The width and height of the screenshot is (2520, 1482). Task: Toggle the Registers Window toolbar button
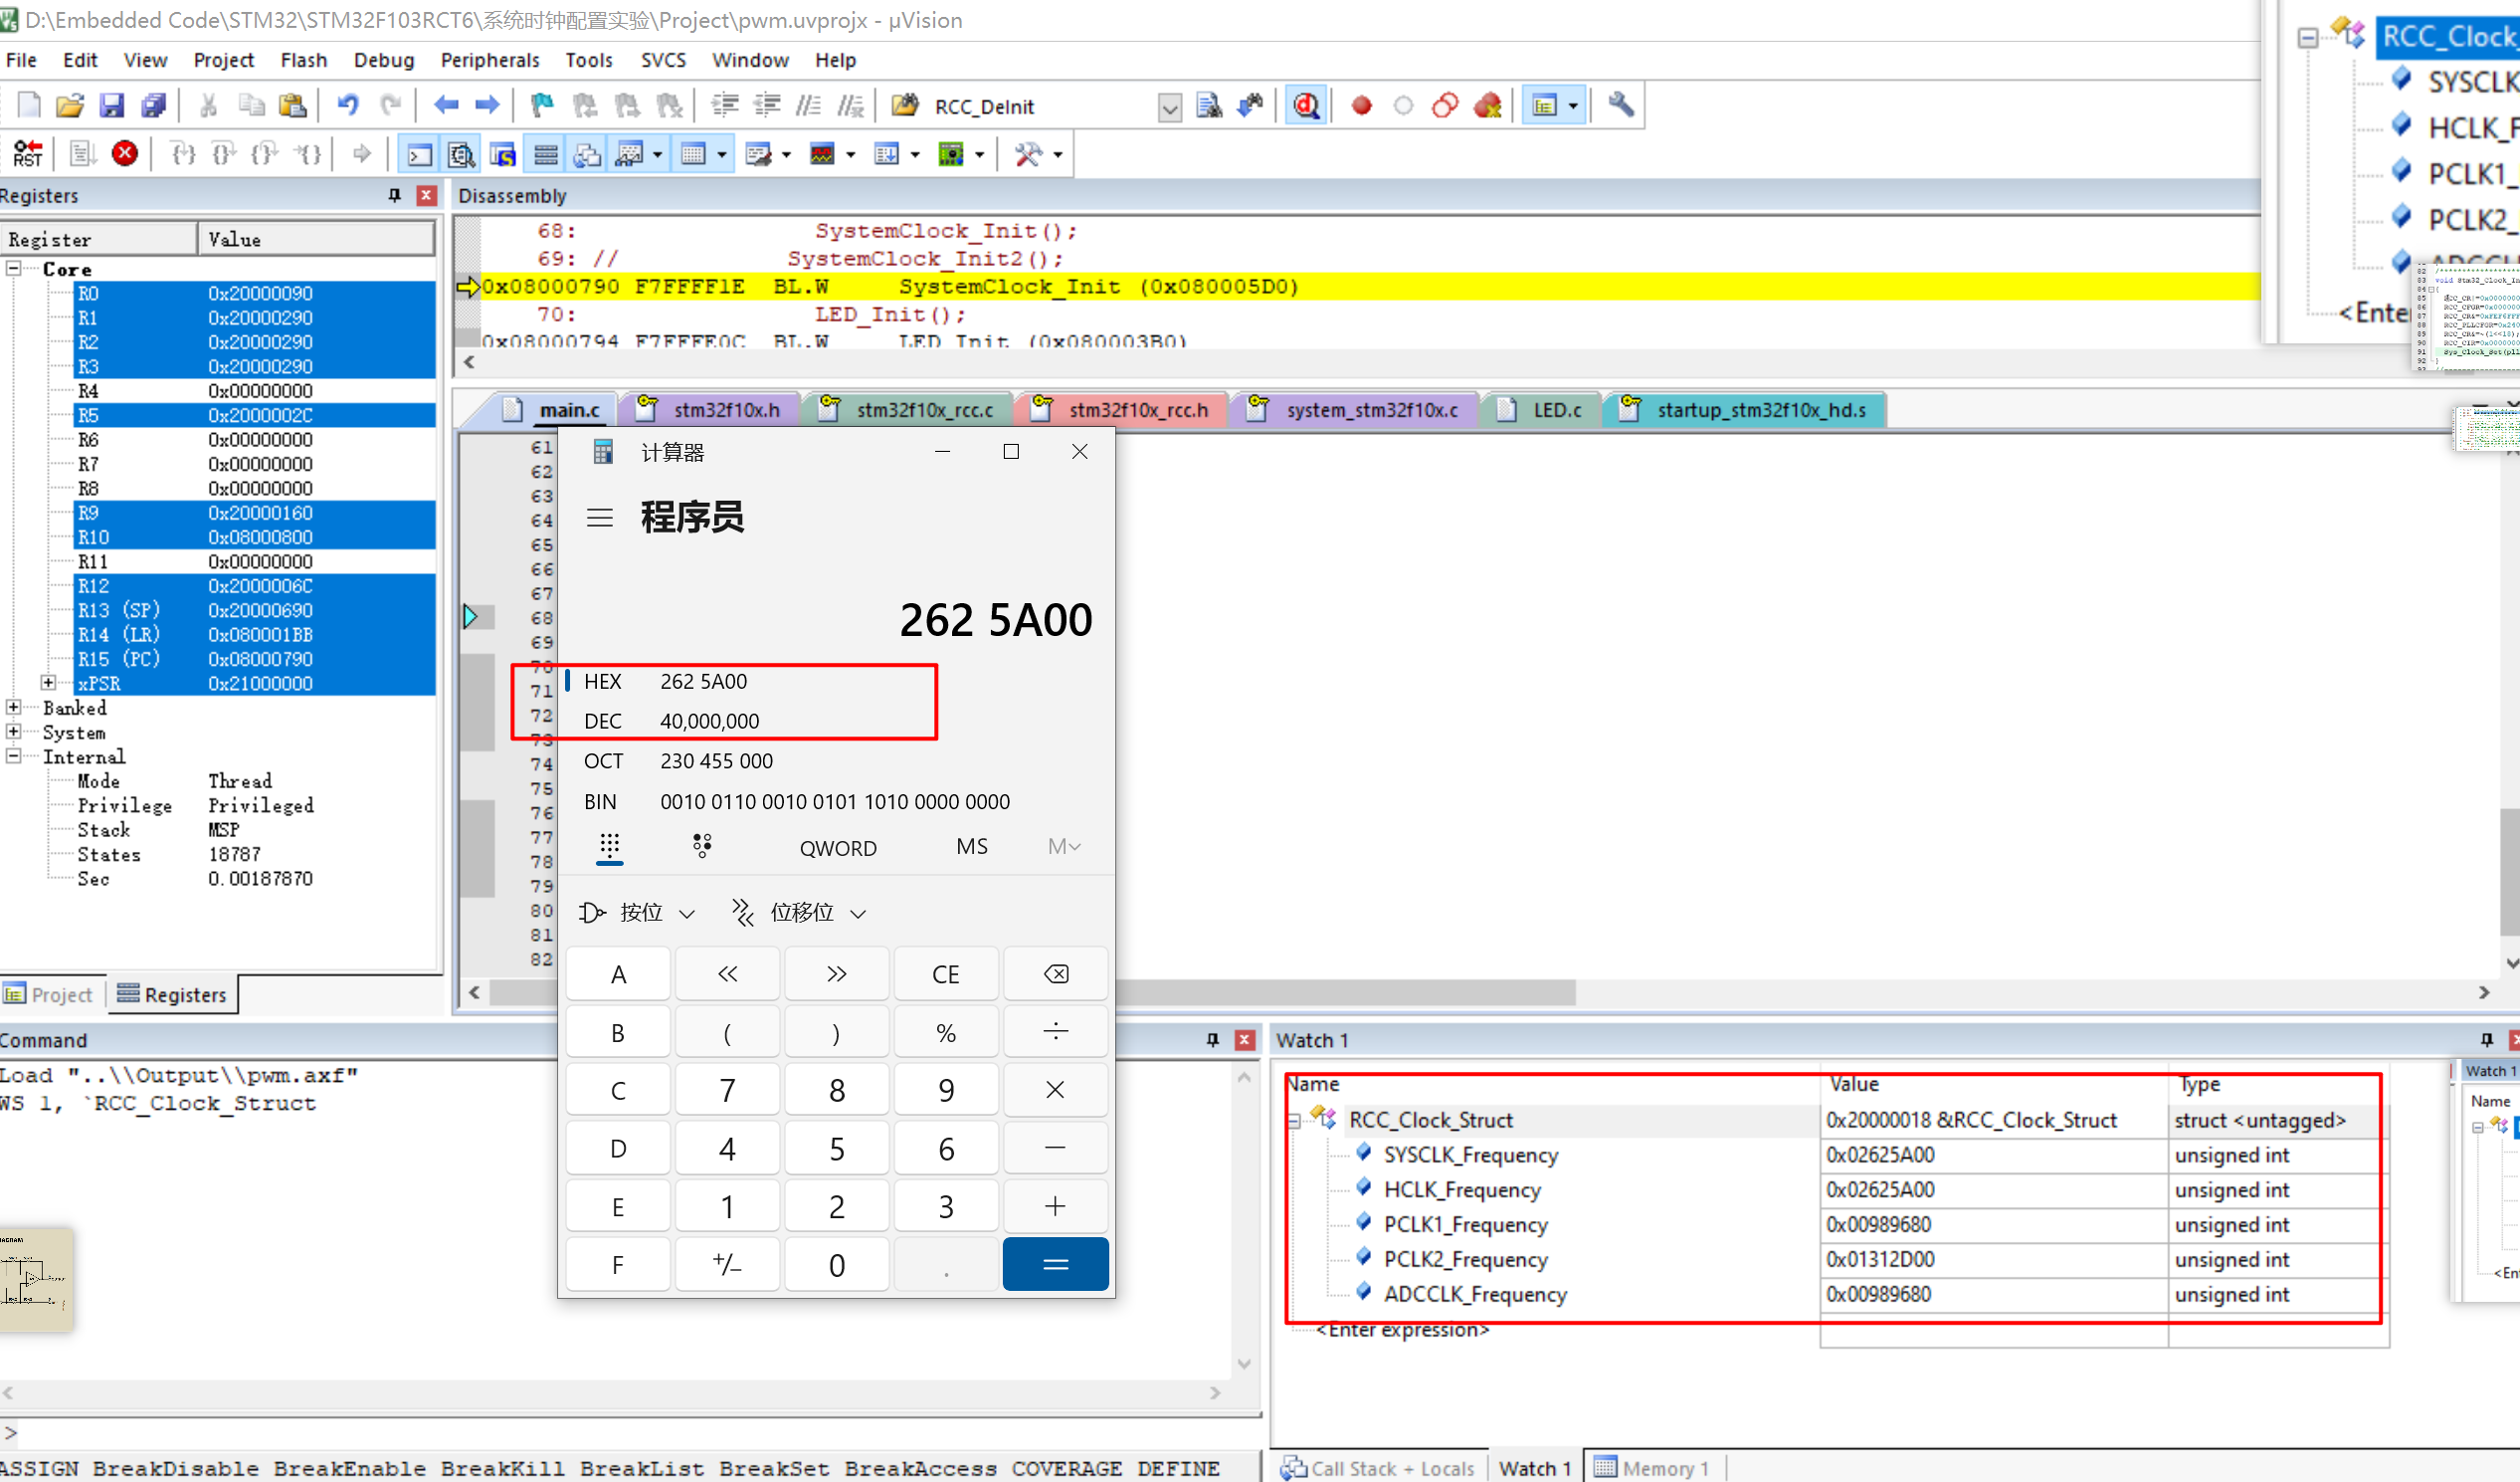pos(546,154)
